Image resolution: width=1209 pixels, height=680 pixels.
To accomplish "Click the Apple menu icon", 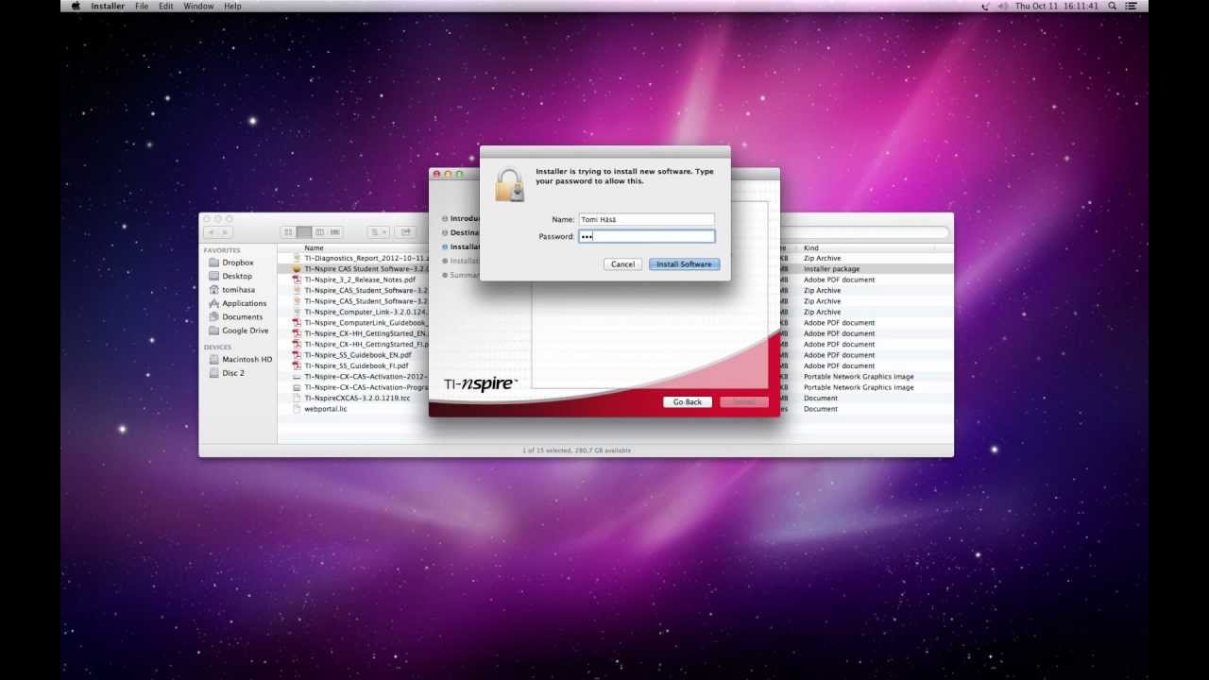I will pos(74,6).
